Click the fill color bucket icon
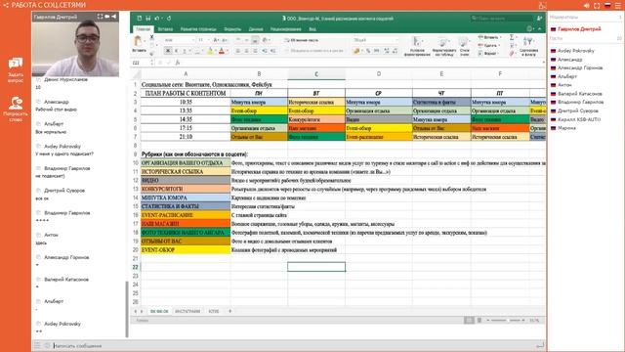The height and width of the screenshot is (352, 625). 210,51
